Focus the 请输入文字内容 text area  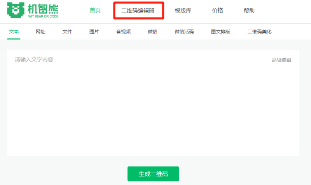tap(153, 103)
